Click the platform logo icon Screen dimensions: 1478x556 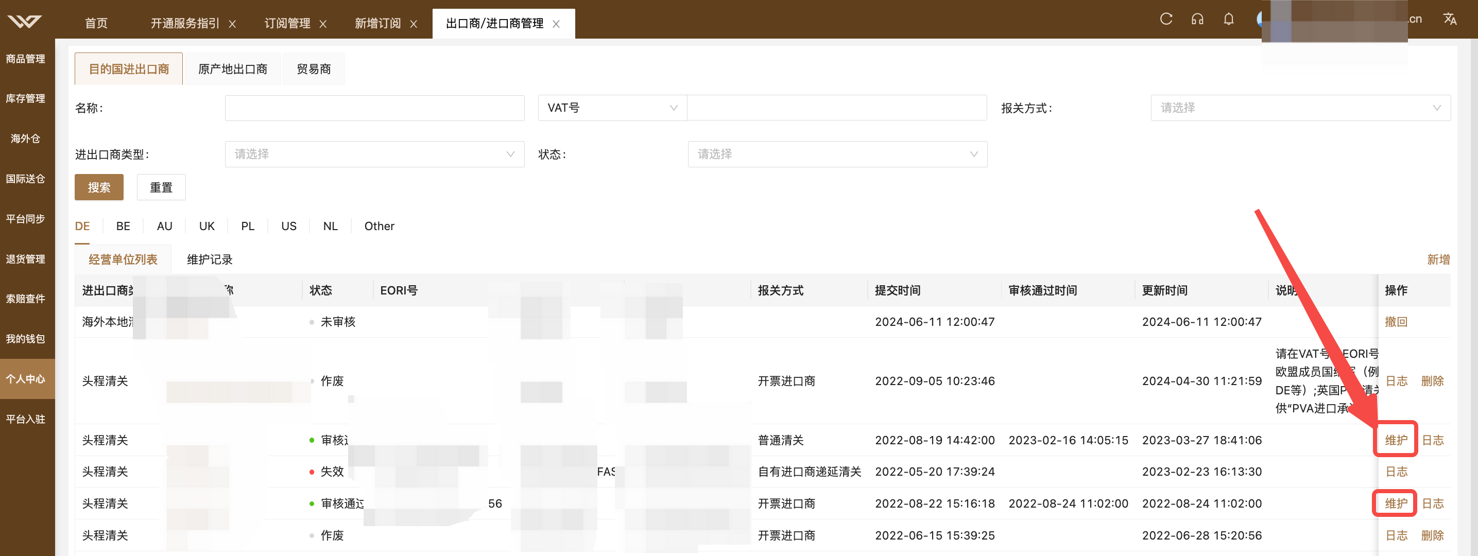click(25, 21)
